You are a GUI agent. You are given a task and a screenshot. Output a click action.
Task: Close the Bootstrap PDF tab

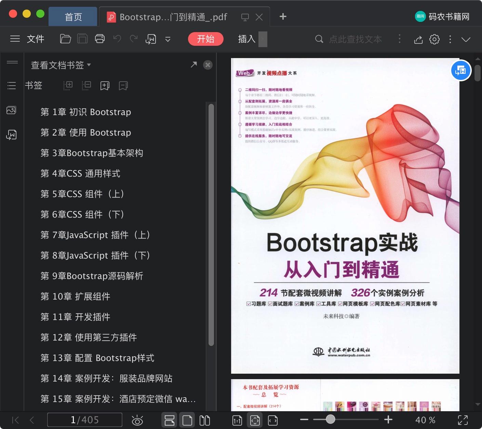[x=259, y=17]
